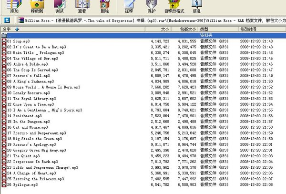Click icon of 17 Roscuro and Despereaux.mp3
This screenshot has height=194, width=286.
pyautogui.click(x=4, y=133)
